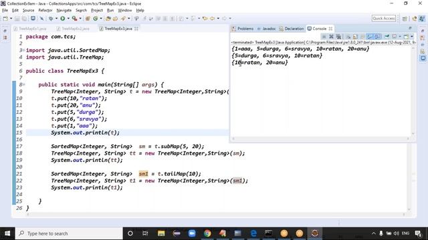Click Remove Launch console icon
Viewport: 428px width, 240px height.
[x=331, y=37]
